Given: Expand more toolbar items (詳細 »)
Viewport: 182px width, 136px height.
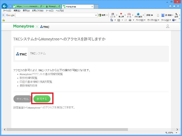Looking at the screenshot, I should 150,15.
